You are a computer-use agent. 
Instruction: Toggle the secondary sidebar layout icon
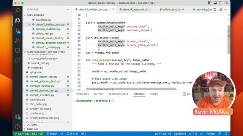[221, 3]
